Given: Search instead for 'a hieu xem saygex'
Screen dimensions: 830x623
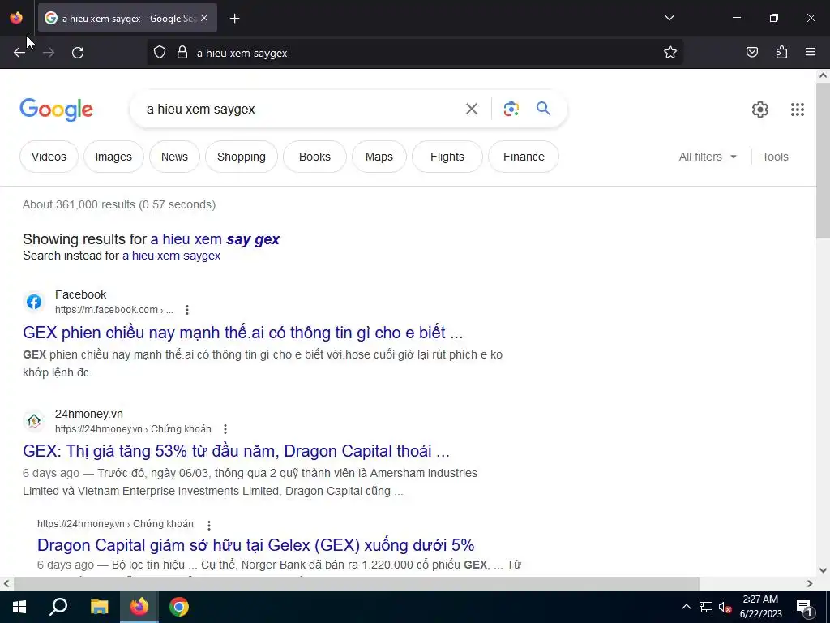Looking at the screenshot, I should point(172,256).
